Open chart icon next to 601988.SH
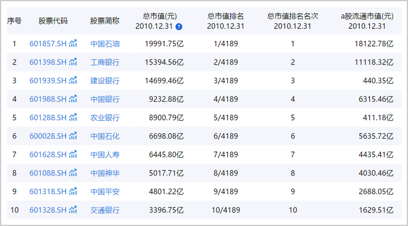408x226 pixels. tap(73, 99)
